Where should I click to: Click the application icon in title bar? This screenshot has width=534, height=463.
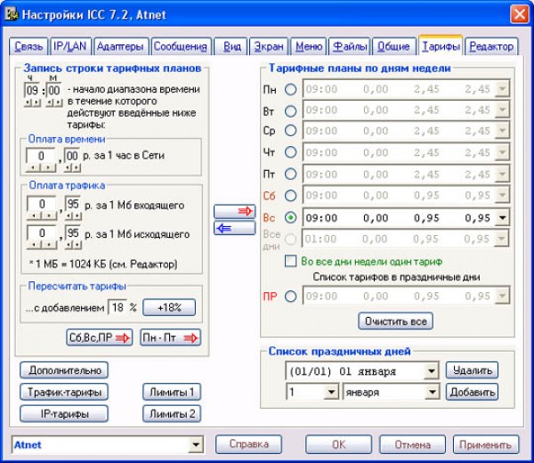(x=13, y=14)
